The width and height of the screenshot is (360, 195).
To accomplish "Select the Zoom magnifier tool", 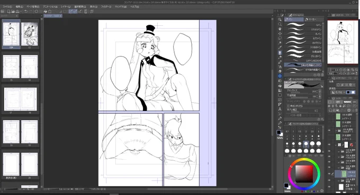I will [x=280, y=24].
